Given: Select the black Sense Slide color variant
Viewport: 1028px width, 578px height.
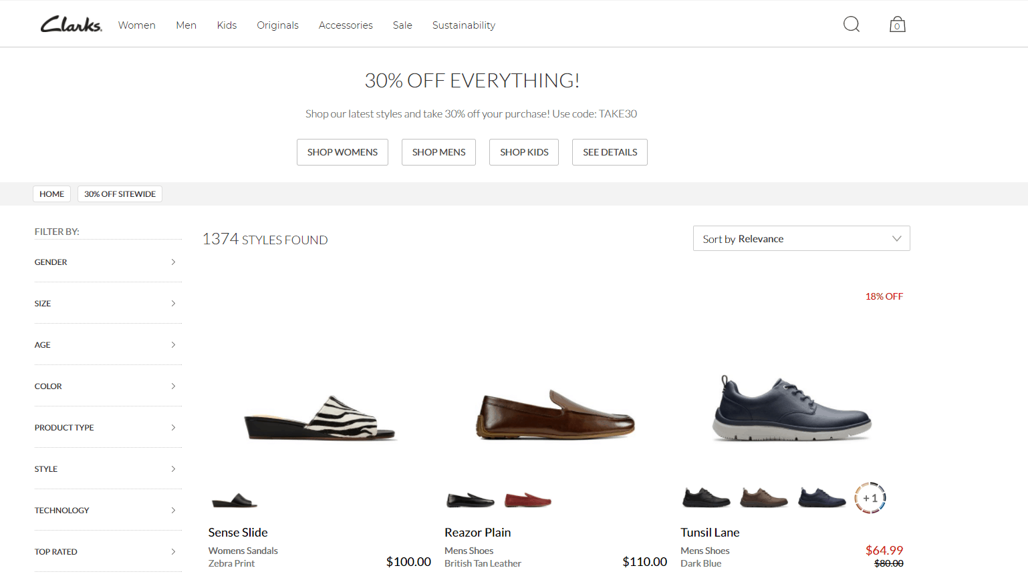Looking at the screenshot, I should click(234, 500).
